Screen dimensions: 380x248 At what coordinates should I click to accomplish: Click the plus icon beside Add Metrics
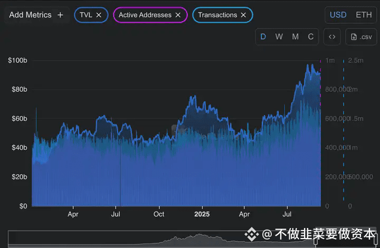tap(60, 15)
